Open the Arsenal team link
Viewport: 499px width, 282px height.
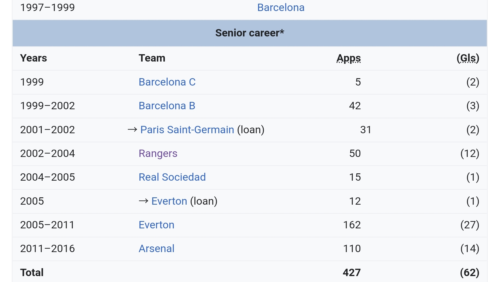click(x=156, y=249)
